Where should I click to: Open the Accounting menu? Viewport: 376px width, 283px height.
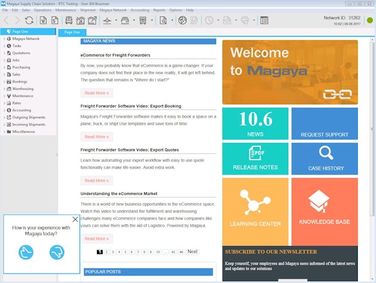click(140, 10)
